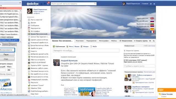The height and width of the screenshot is (99, 176).
Task: Open Андрей Кузнецов's profile name link
Action: 69,61
